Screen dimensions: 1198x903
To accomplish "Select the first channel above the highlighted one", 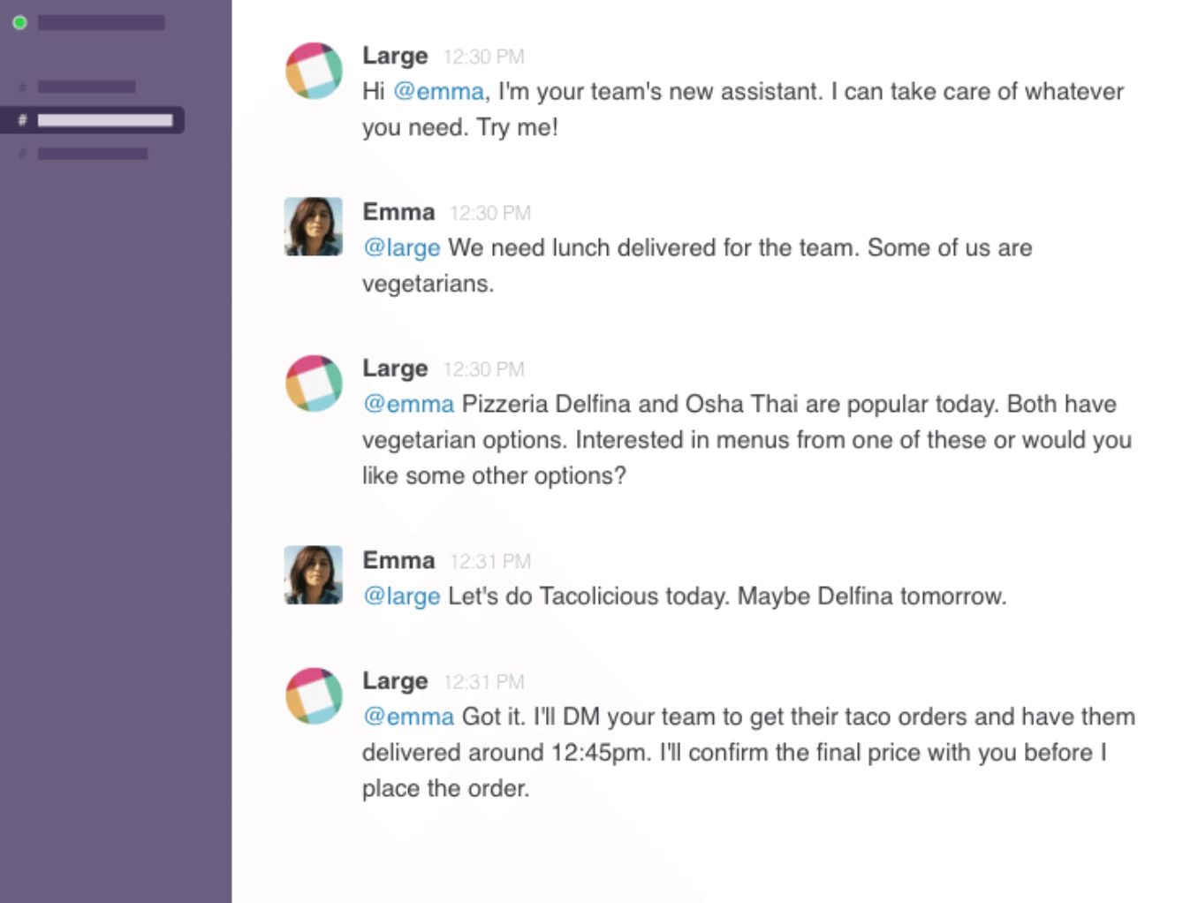I will pos(86,86).
